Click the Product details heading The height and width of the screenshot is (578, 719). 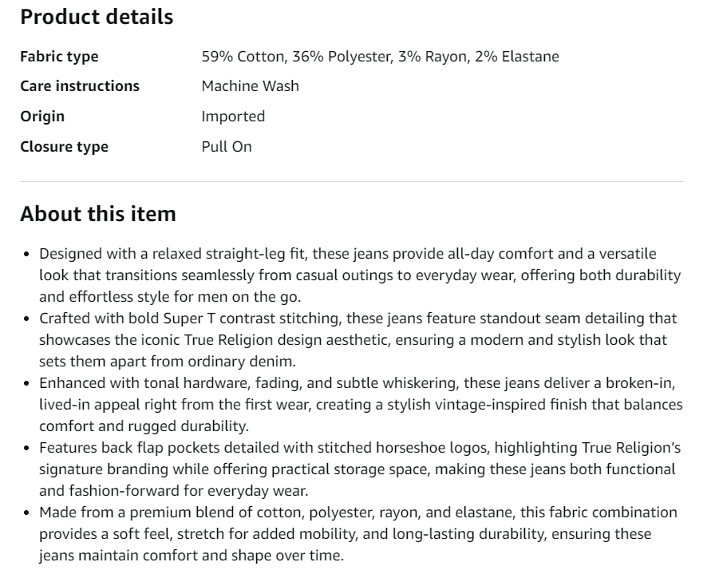97,17
